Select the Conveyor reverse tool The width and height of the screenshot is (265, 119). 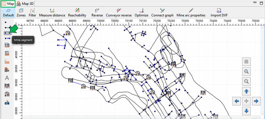(x=119, y=13)
